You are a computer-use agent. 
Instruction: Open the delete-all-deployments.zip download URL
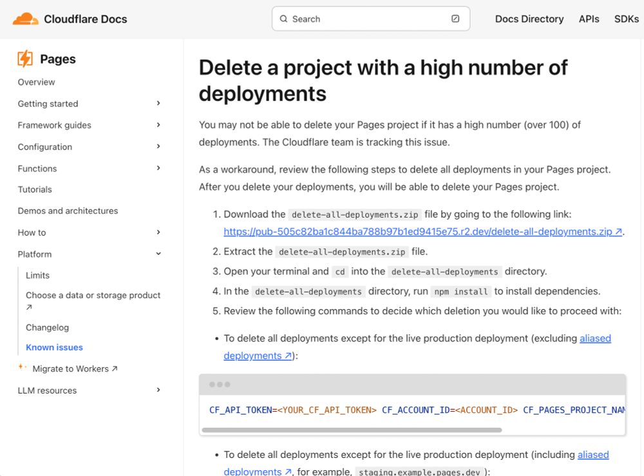tap(422, 232)
